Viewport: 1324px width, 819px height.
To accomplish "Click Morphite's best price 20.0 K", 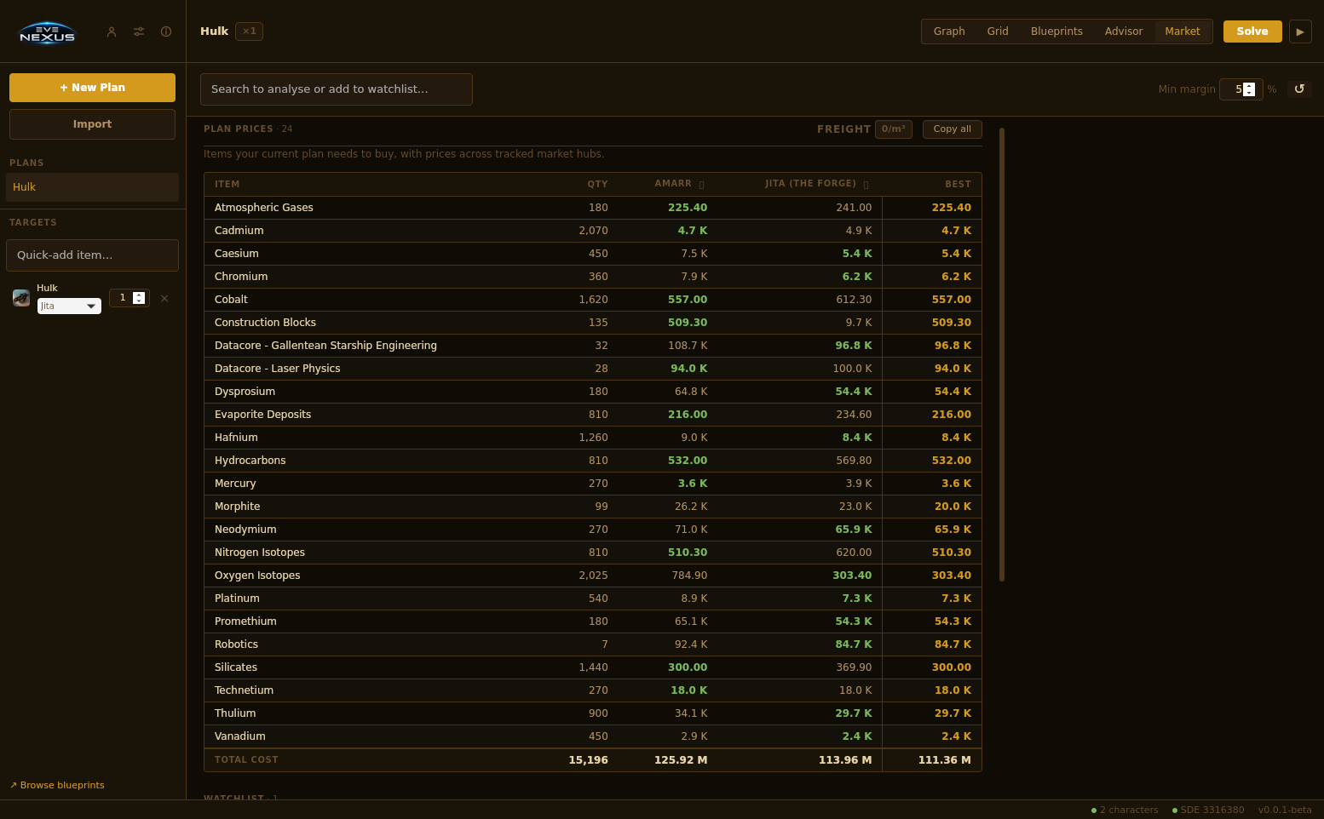I will (953, 507).
